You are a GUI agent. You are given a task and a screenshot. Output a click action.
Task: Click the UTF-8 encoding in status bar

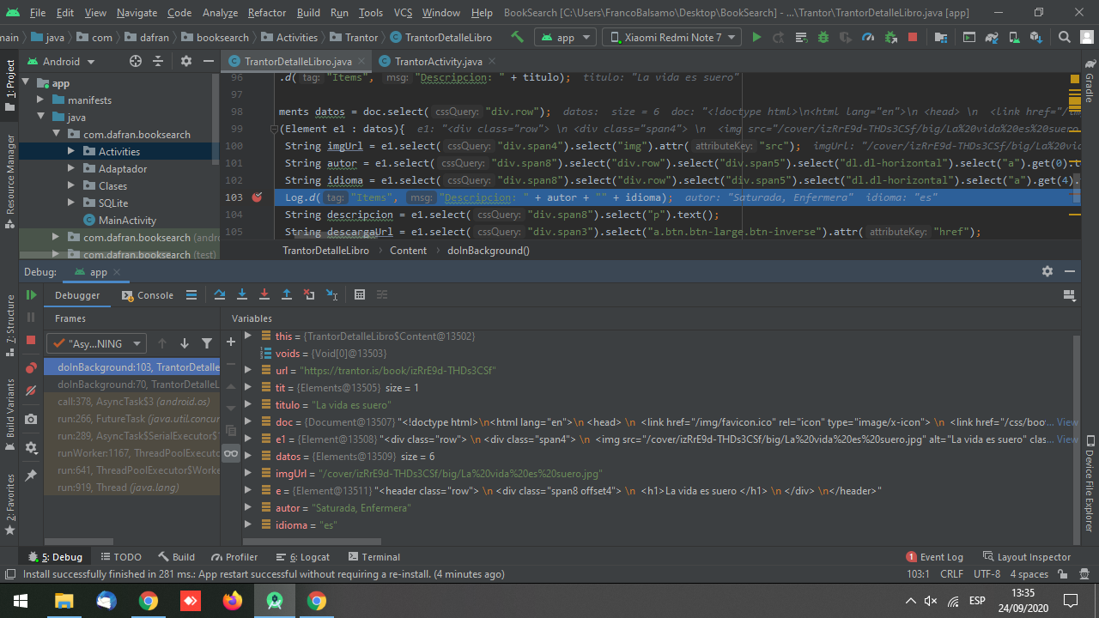pyautogui.click(x=987, y=574)
